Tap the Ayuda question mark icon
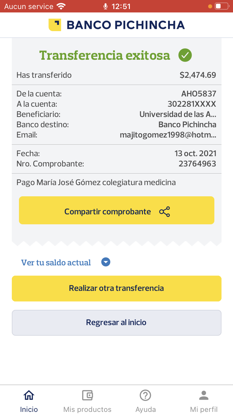 click(145, 395)
